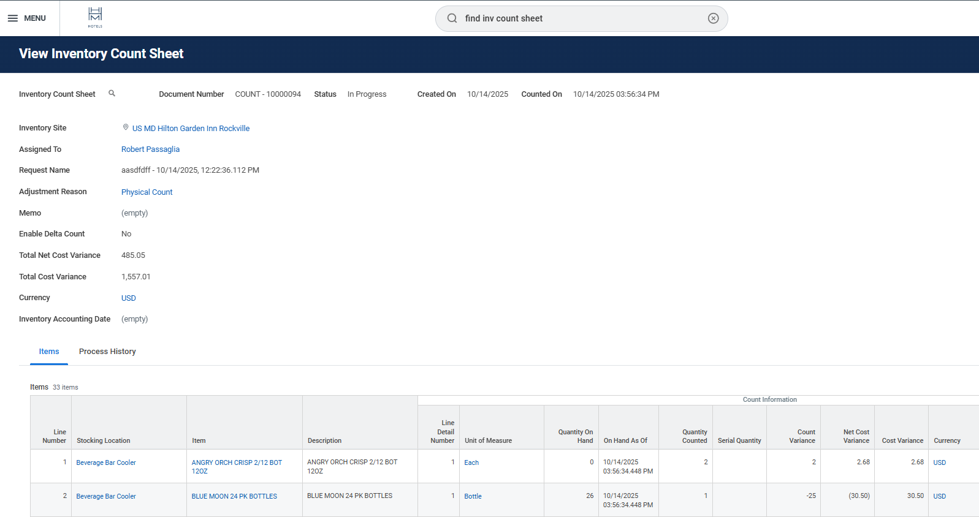This screenshot has height=517, width=979.
Task: Open US MD Hilton Garden Inn Rockville link
Action: click(x=191, y=129)
